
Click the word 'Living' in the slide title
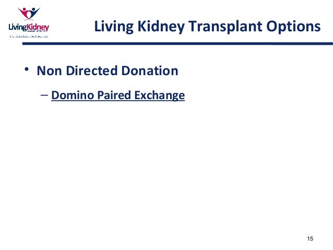point(114,27)
